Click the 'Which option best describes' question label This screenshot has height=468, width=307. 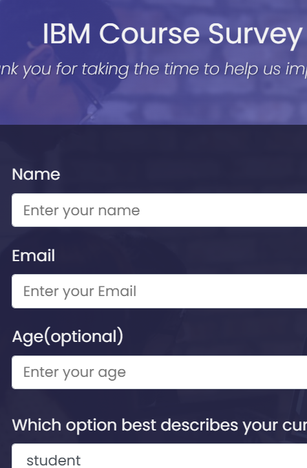[160, 425]
